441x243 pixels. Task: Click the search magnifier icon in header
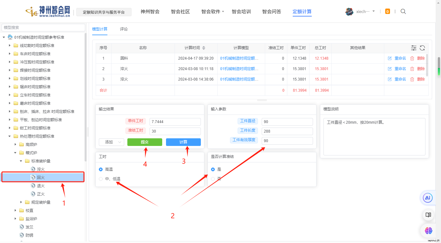point(403,11)
